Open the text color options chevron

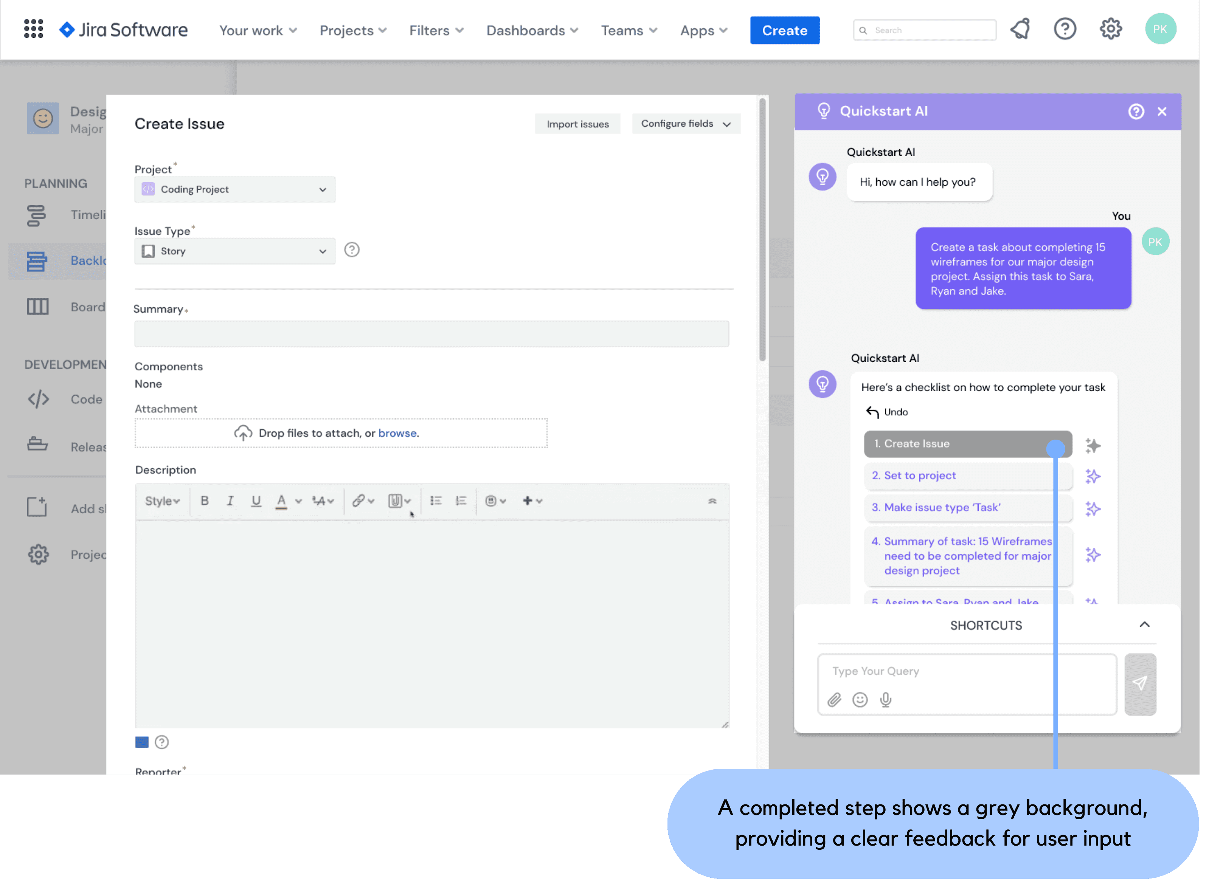click(x=299, y=502)
